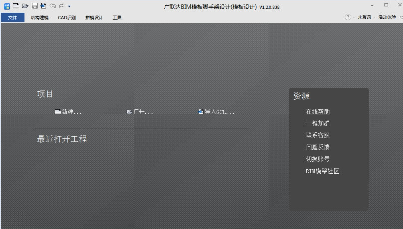Open the 活动体验 menu
The height and width of the screenshot is (229, 403).
387,17
